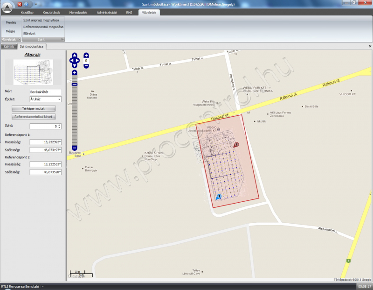Click Referenciapont 2 Hosszúság field
Viewport: 373px width, 290px height.
(45, 164)
